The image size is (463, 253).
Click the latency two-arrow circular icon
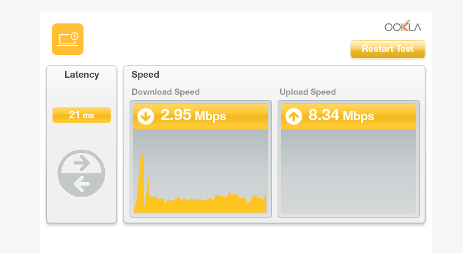[82, 173]
